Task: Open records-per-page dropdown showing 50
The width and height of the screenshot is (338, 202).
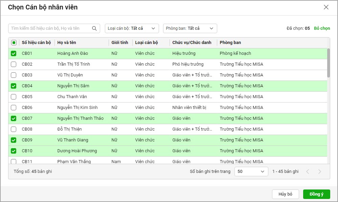Action: click(x=251, y=172)
